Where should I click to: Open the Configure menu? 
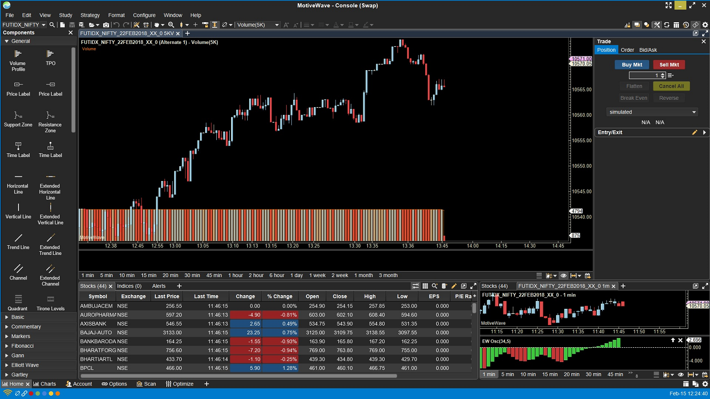(144, 15)
